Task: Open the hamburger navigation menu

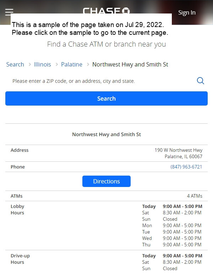Action: click(x=9, y=12)
